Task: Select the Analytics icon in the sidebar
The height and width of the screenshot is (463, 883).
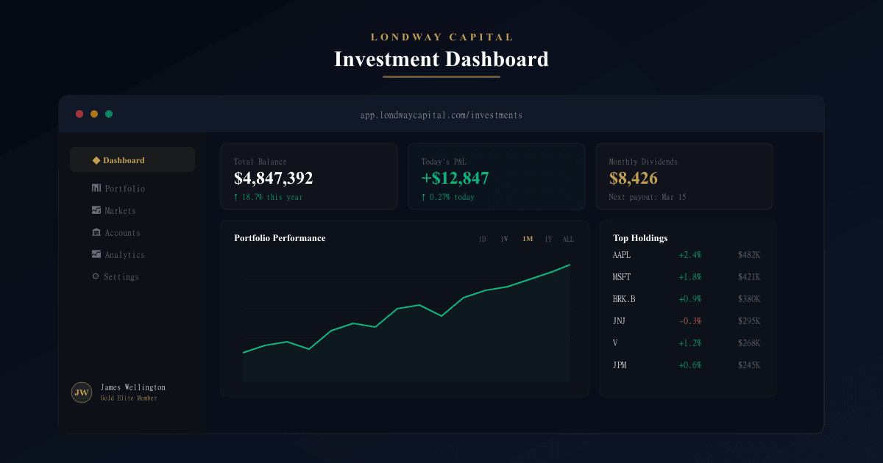Action: pos(96,254)
